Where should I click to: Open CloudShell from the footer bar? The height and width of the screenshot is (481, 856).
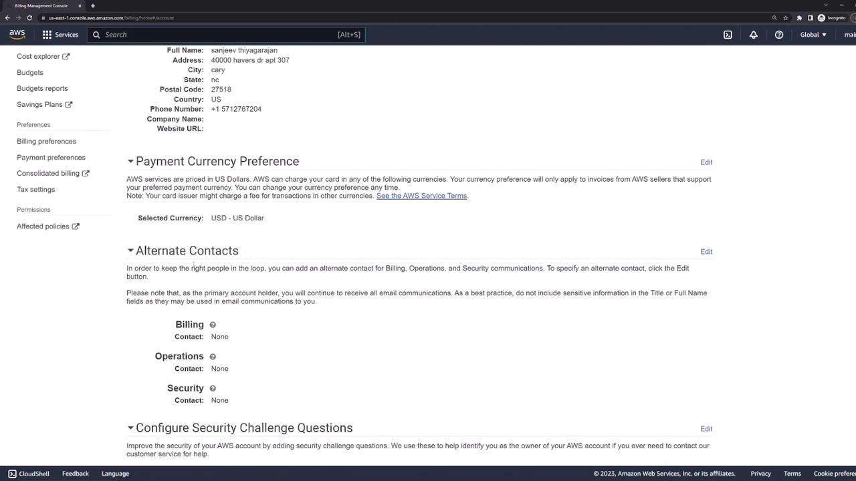(x=29, y=474)
